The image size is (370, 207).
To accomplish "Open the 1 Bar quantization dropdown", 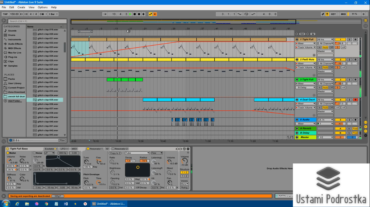I will click(53, 14).
